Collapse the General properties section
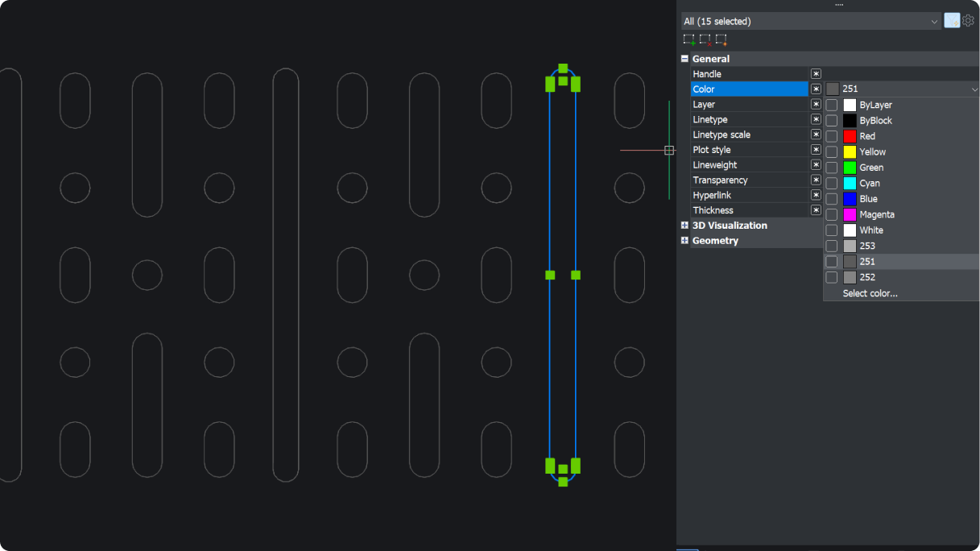Image resolution: width=980 pixels, height=551 pixels. point(684,58)
